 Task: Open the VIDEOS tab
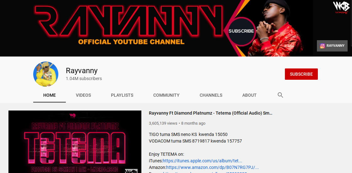(x=83, y=95)
